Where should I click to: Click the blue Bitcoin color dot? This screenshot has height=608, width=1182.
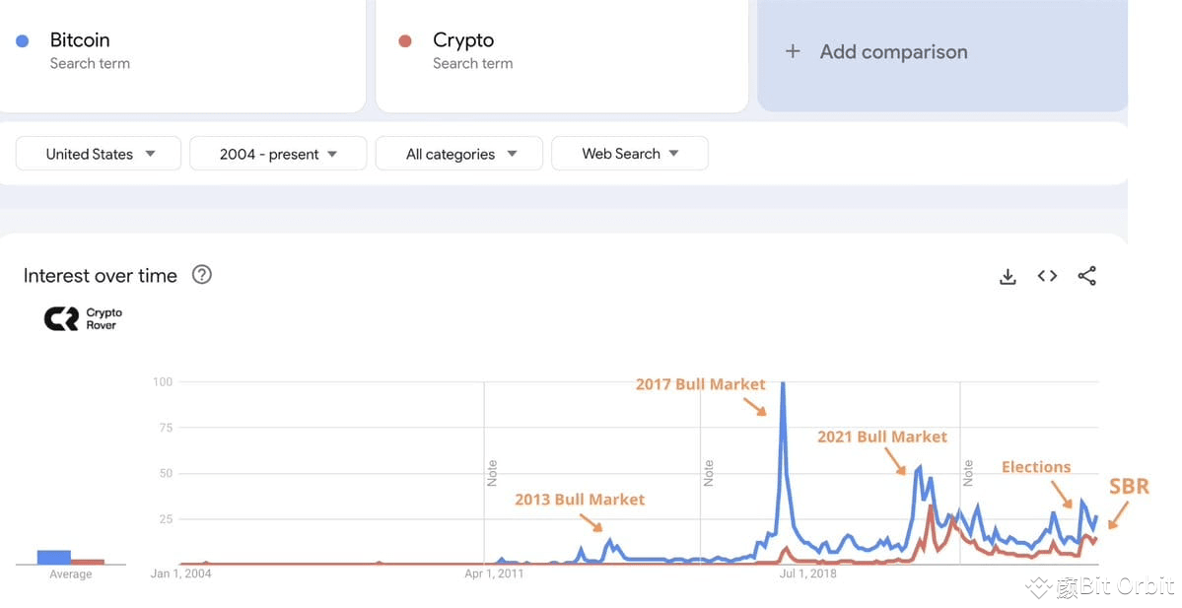coord(23,40)
